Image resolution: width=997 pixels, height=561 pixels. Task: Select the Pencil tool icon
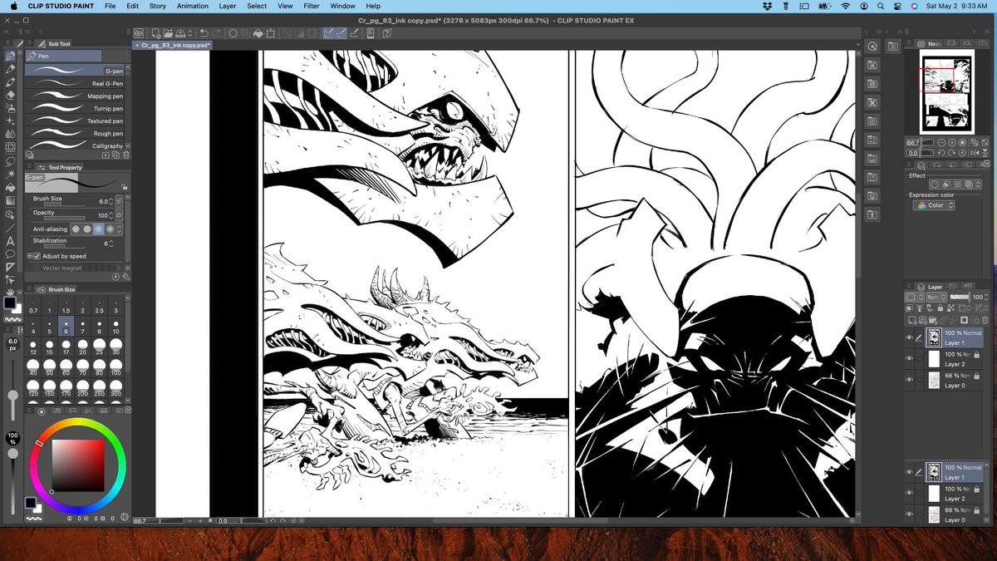(x=11, y=69)
